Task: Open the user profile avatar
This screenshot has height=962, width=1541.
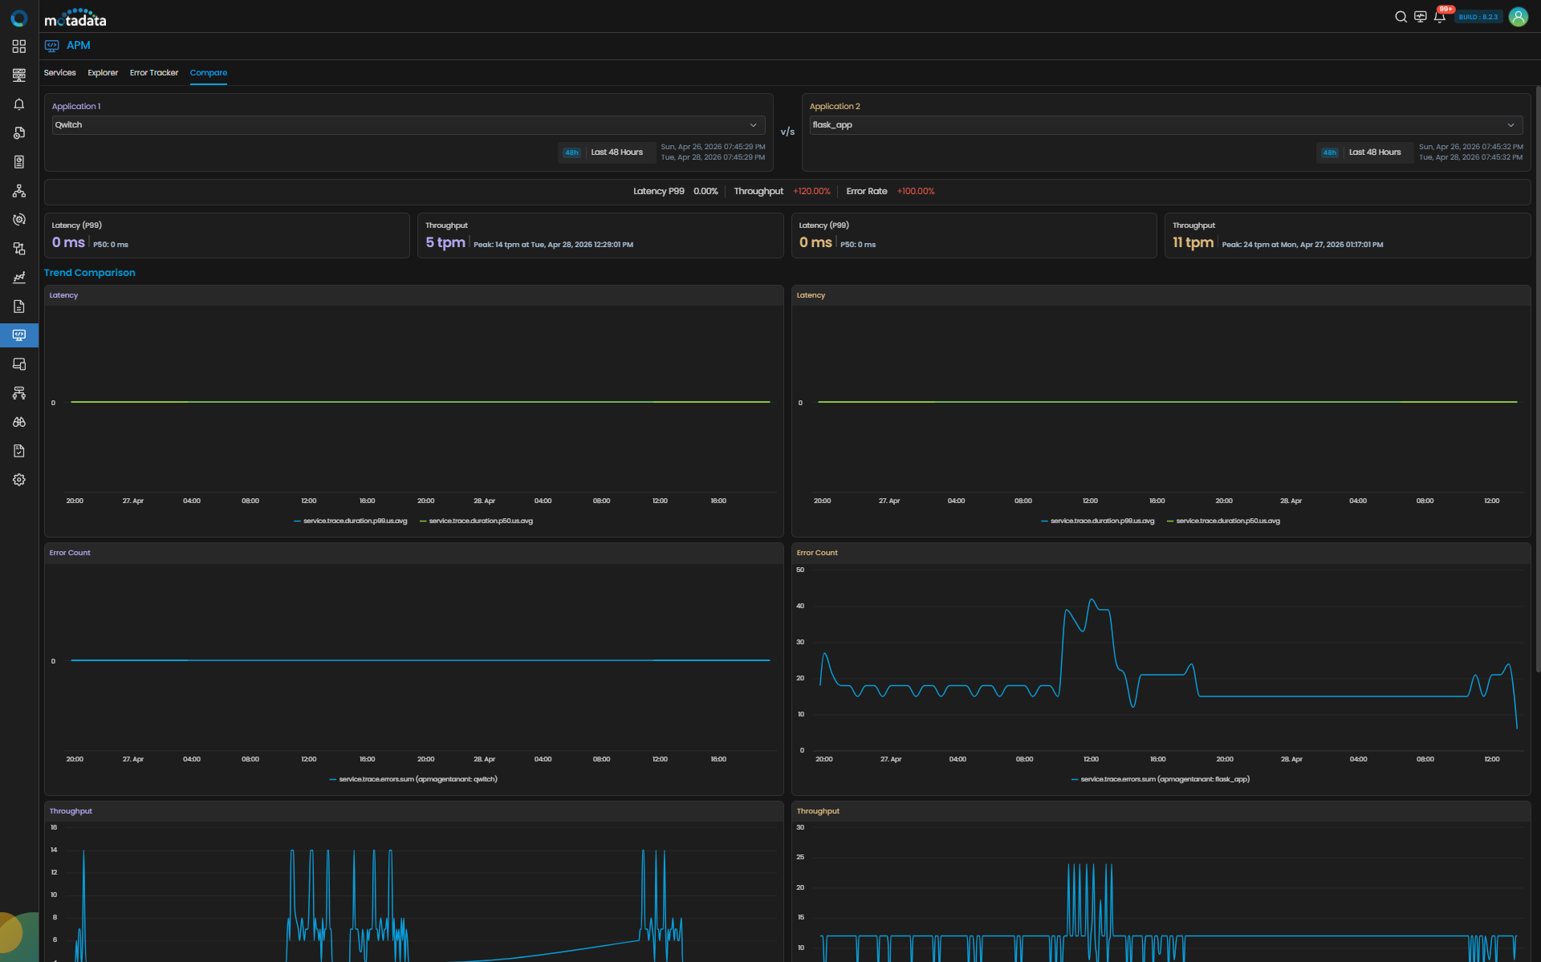Action: coord(1518,17)
